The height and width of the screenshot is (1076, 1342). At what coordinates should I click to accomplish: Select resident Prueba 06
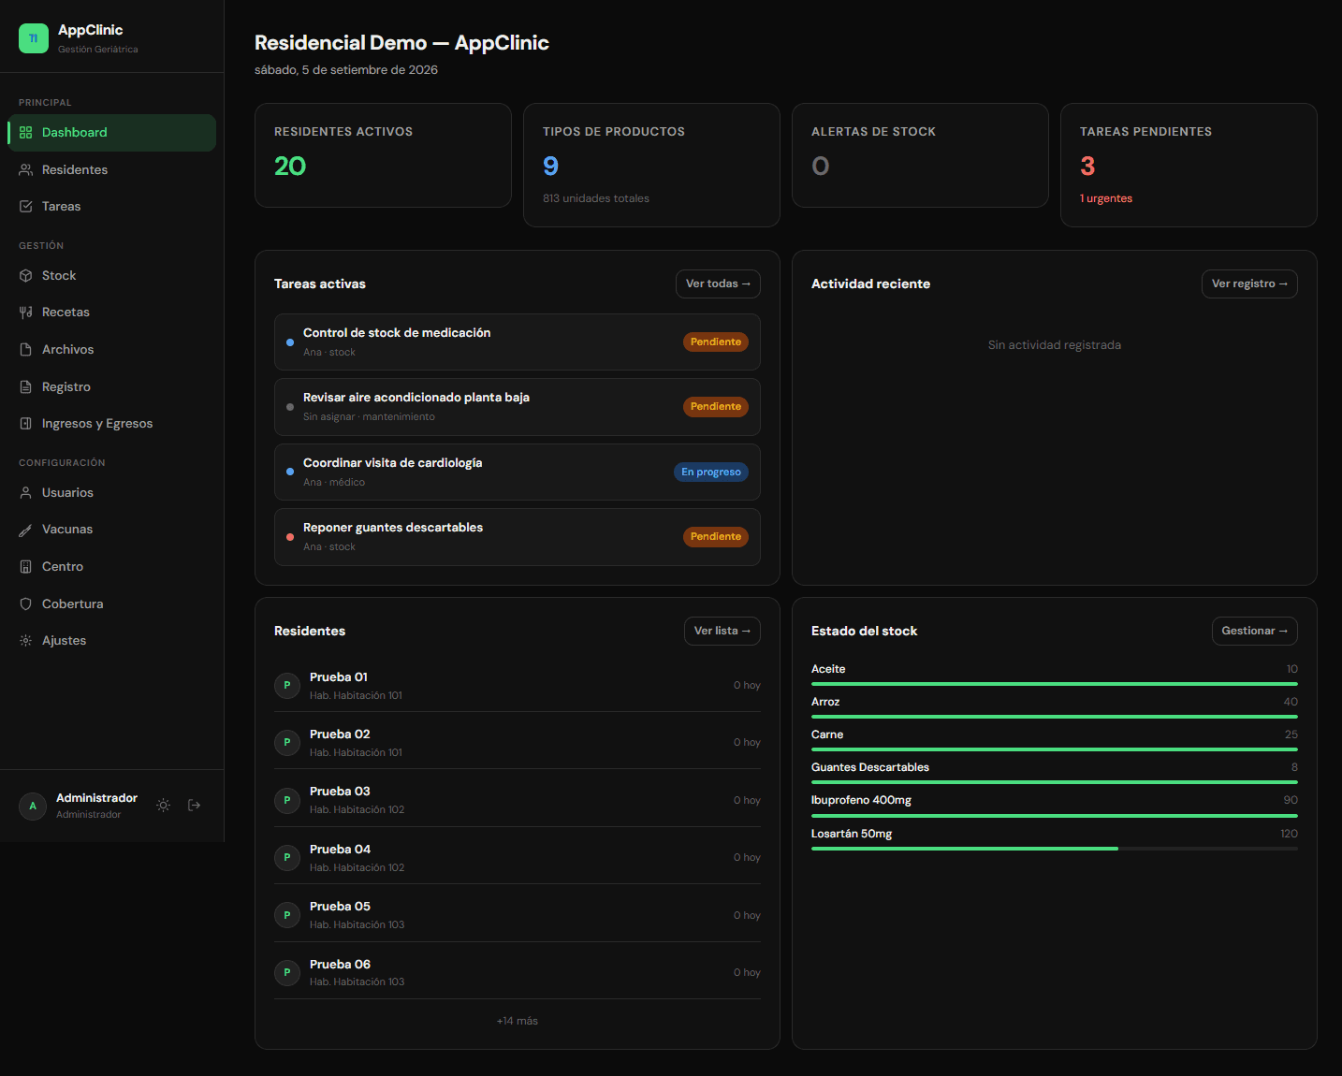pyautogui.click(x=518, y=973)
